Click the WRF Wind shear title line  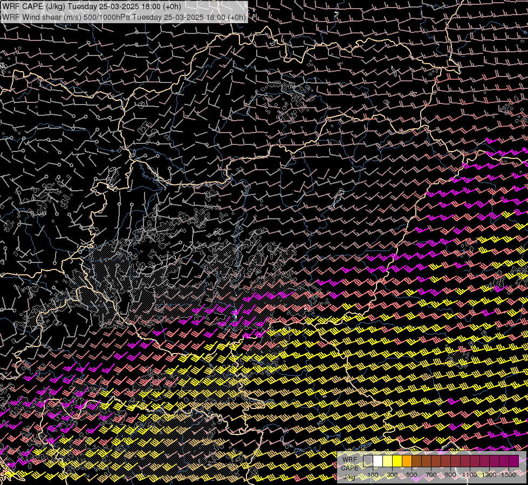click(x=124, y=17)
